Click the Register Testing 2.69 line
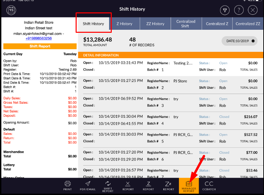Viewport: 264px width, 195px height. (x=40, y=70)
